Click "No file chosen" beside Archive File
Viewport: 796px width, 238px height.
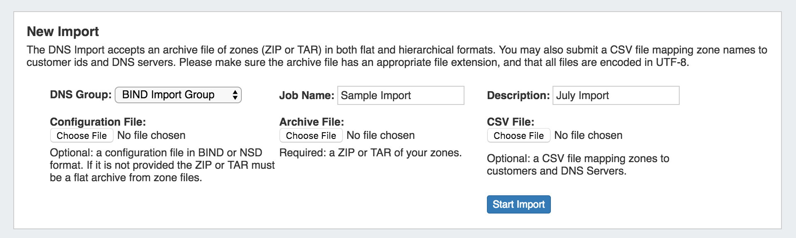(x=381, y=136)
